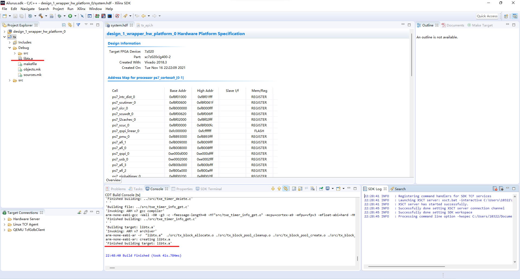
Task: Toggle scroll lock in the Console toolbar
Action: point(300,189)
